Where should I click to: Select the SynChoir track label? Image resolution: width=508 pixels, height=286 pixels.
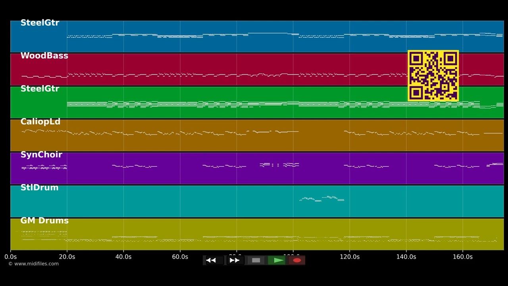(x=41, y=155)
